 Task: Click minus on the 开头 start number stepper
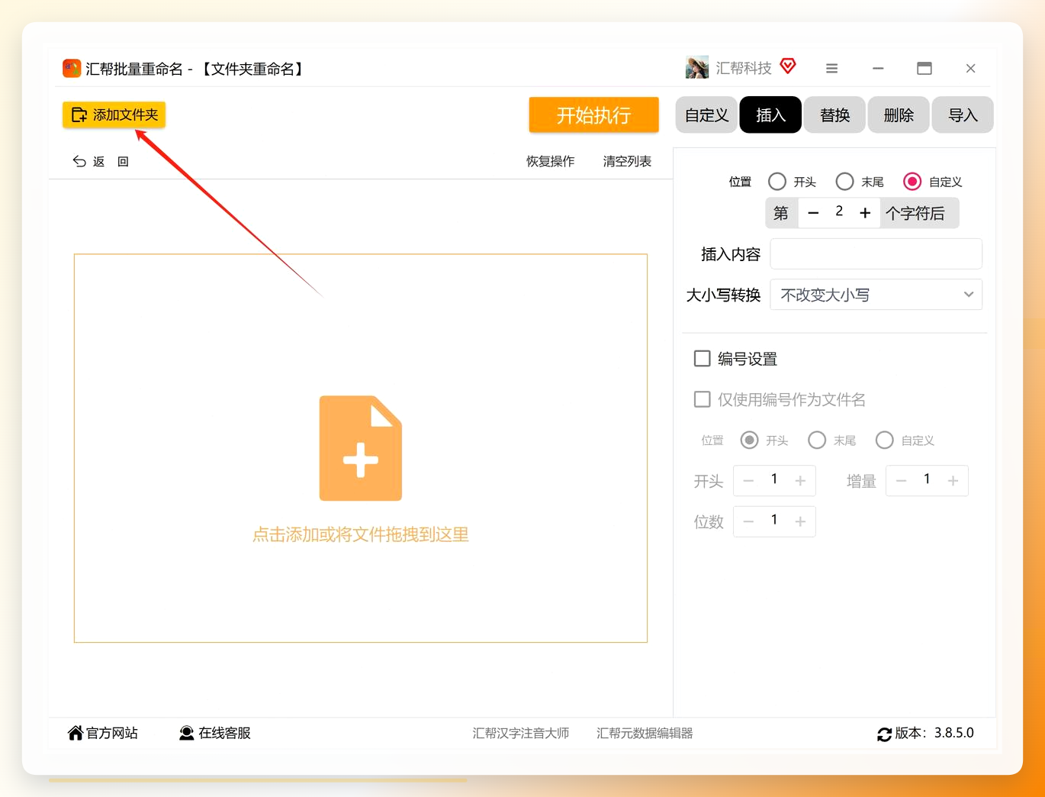[748, 481]
